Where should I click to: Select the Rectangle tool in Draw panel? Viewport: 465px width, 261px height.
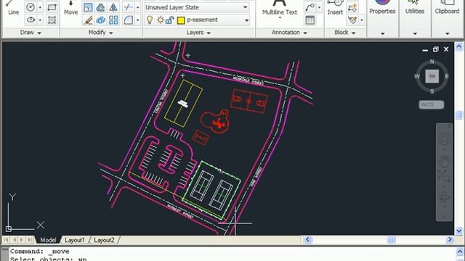[52, 7]
